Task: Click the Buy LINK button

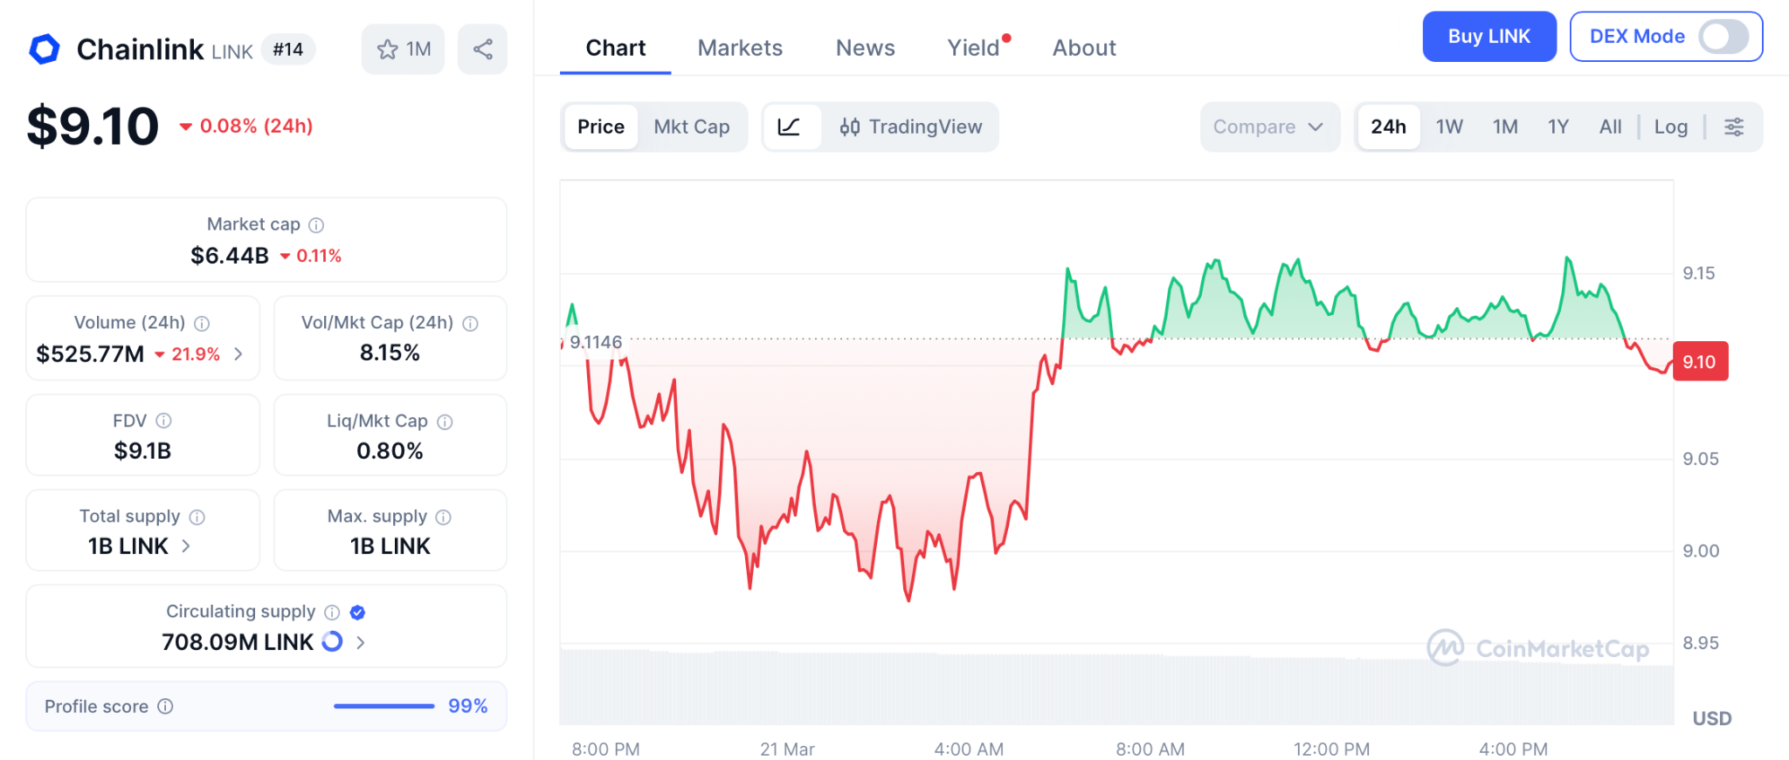Action: coord(1489,37)
